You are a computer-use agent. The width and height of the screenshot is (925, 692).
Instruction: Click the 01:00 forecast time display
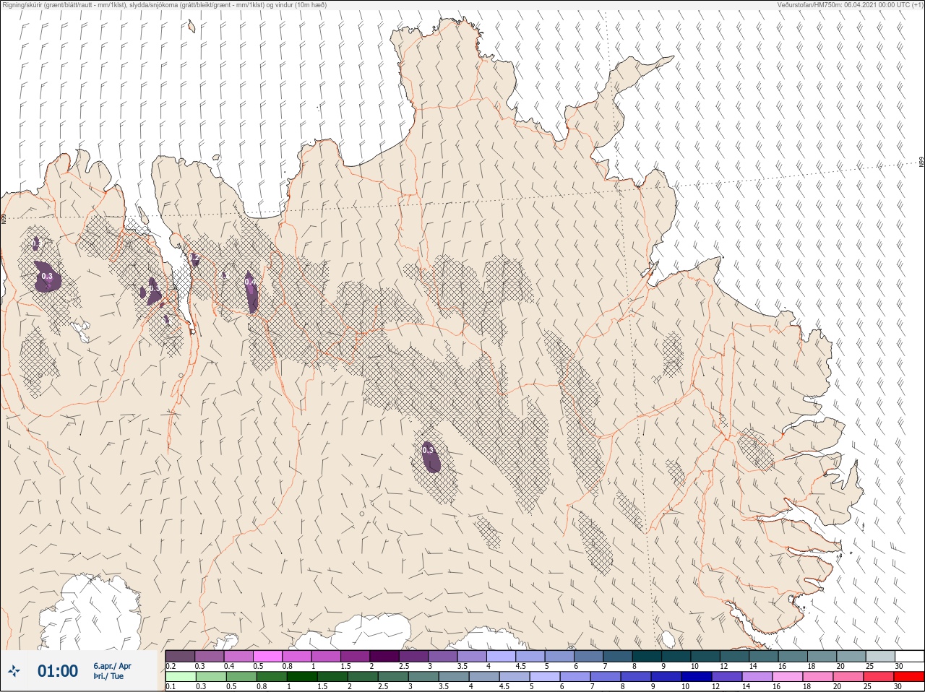58,671
